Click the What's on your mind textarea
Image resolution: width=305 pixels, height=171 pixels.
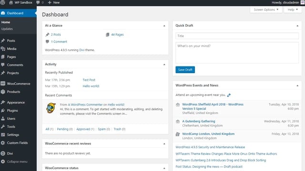[237, 53]
